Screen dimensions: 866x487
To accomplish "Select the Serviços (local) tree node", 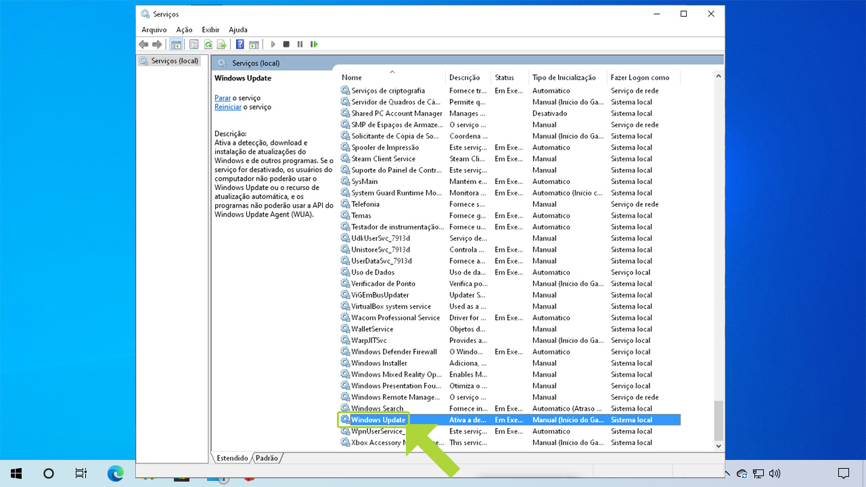I will [x=171, y=60].
